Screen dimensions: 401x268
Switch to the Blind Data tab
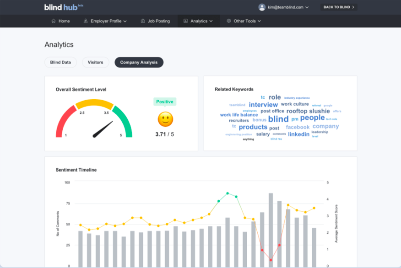(60, 62)
